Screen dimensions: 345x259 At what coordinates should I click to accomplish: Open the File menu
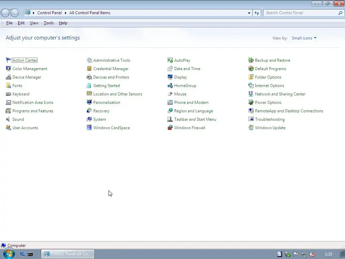[9, 23]
